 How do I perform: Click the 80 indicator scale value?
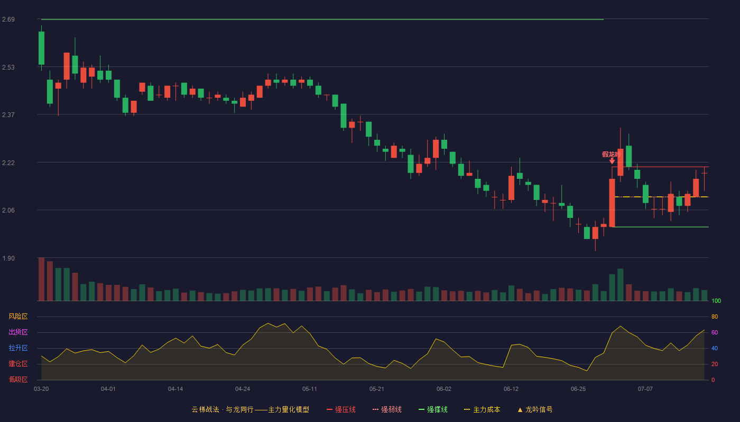pyautogui.click(x=715, y=317)
